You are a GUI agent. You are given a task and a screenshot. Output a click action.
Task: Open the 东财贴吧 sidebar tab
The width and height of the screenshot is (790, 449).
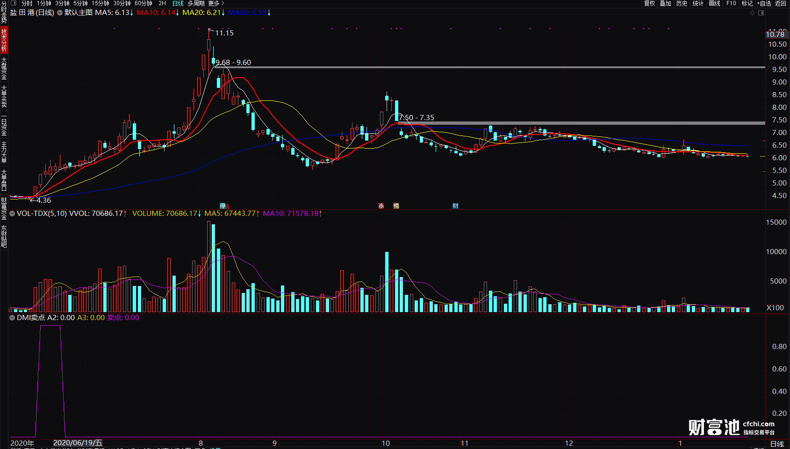tap(4, 237)
